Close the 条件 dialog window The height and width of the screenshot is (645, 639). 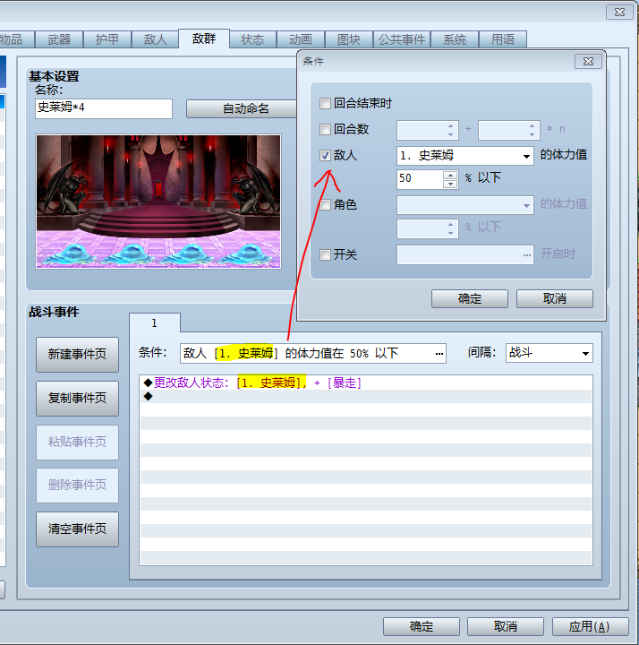588,61
